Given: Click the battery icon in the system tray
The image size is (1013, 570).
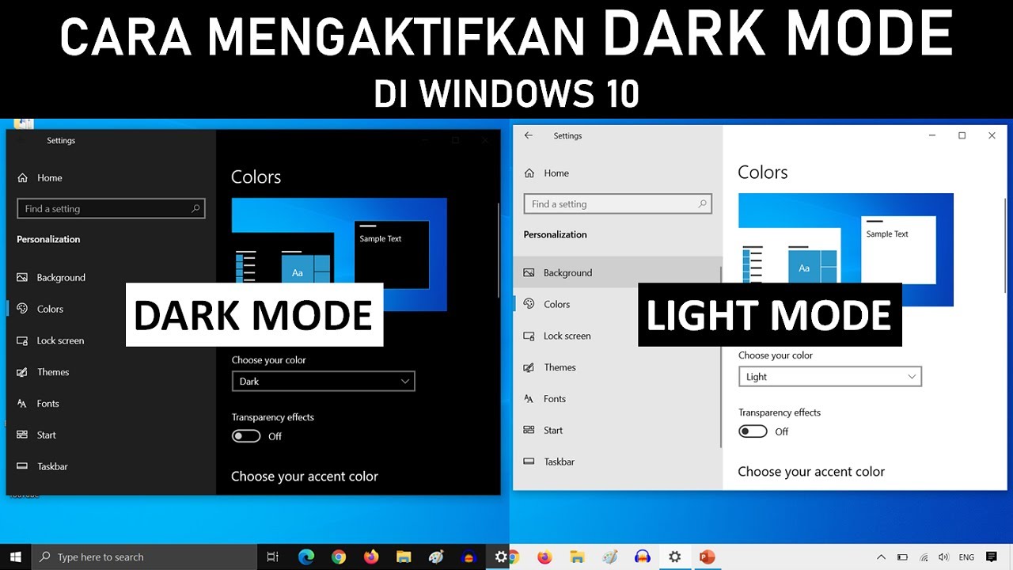Looking at the screenshot, I should [902, 557].
